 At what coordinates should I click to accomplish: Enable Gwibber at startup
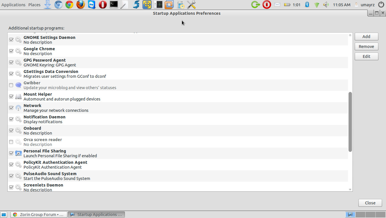(x=11, y=85)
